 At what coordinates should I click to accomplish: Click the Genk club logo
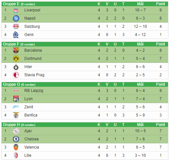[16, 35]
